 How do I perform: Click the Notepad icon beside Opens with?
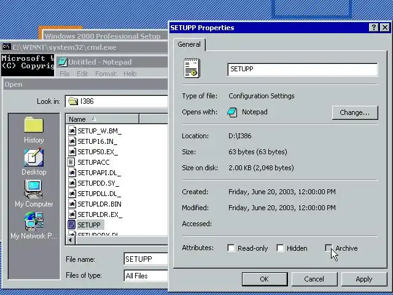[x=232, y=112]
